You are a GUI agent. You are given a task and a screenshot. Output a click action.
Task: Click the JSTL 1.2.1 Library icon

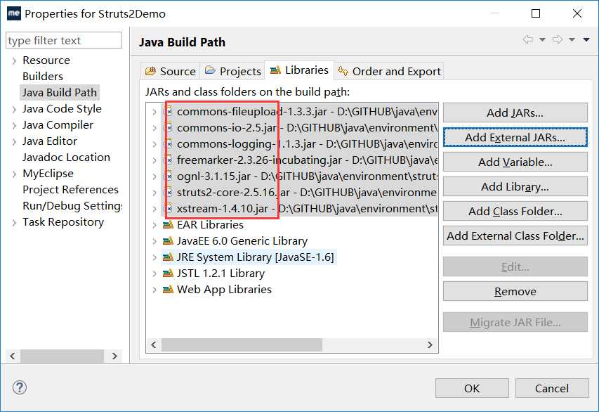(168, 273)
